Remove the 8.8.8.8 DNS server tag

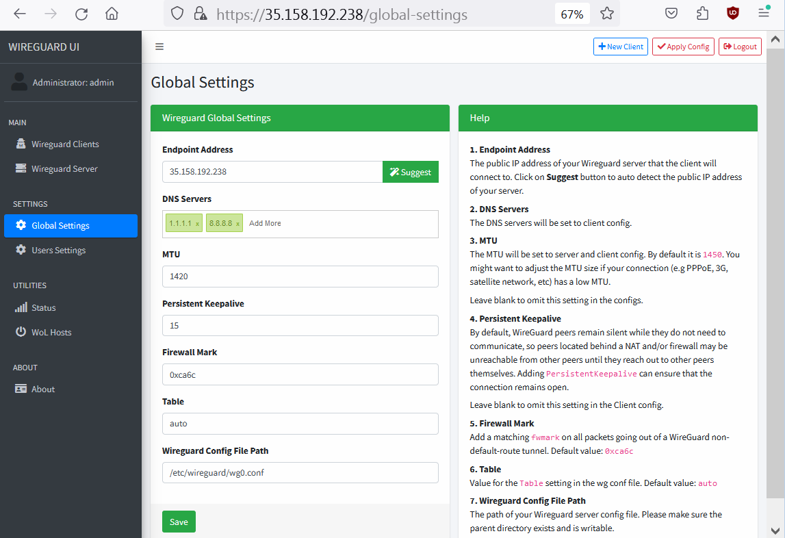click(x=237, y=224)
